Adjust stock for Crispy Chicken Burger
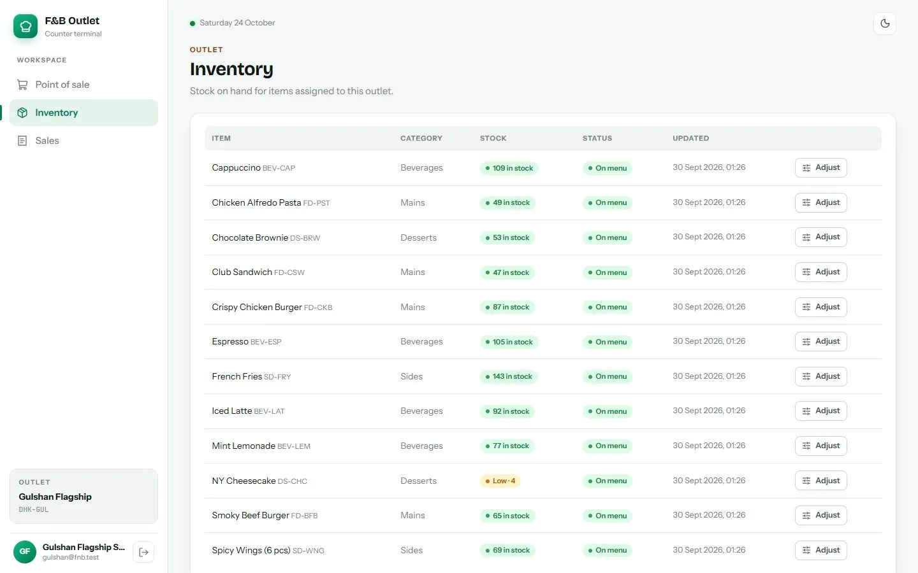Viewport: 918px width, 573px height. click(x=820, y=307)
